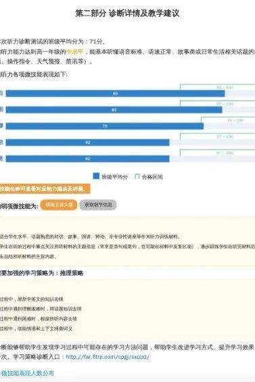Screen dimensions: 255x382
Task: Select the blue bar with value 75
Action: [105, 126]
